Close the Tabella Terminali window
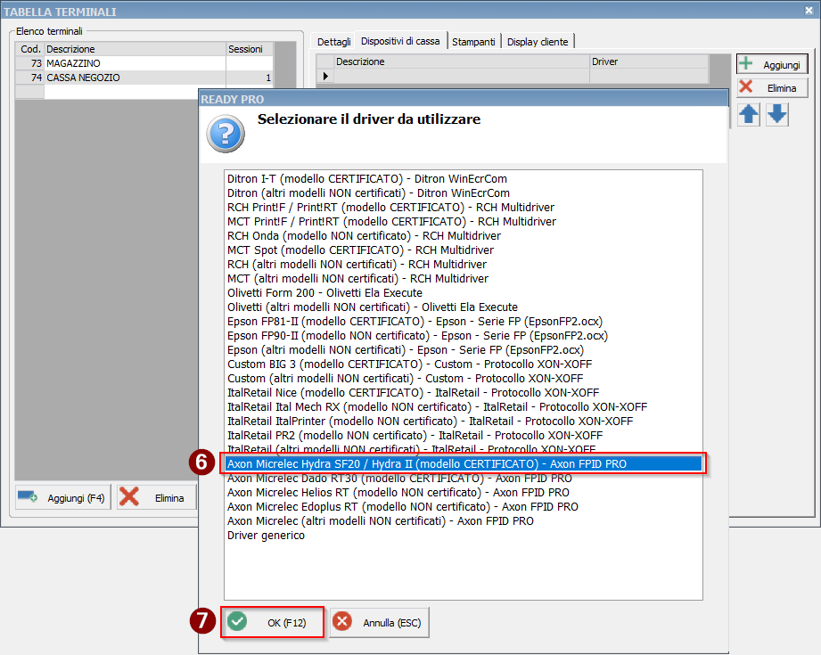Image resolution: width=821 pixels, height=655 pixels. coord(808,11)
